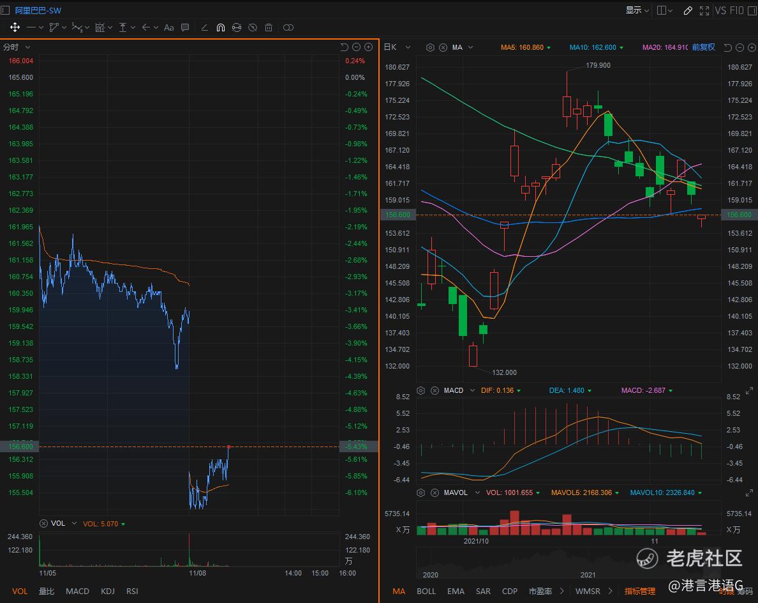
Task: Click the 前复权 adjustment link
Action: 703,47
